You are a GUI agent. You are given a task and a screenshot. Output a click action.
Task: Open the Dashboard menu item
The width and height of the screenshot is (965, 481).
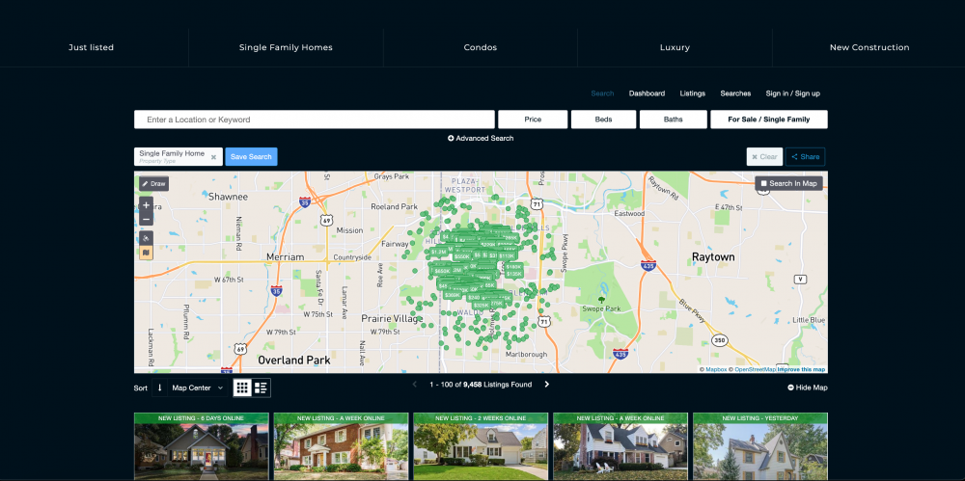(647, 94)
